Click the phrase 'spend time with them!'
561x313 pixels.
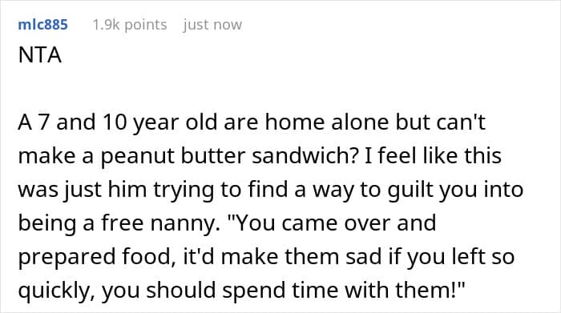click(344, 291)
